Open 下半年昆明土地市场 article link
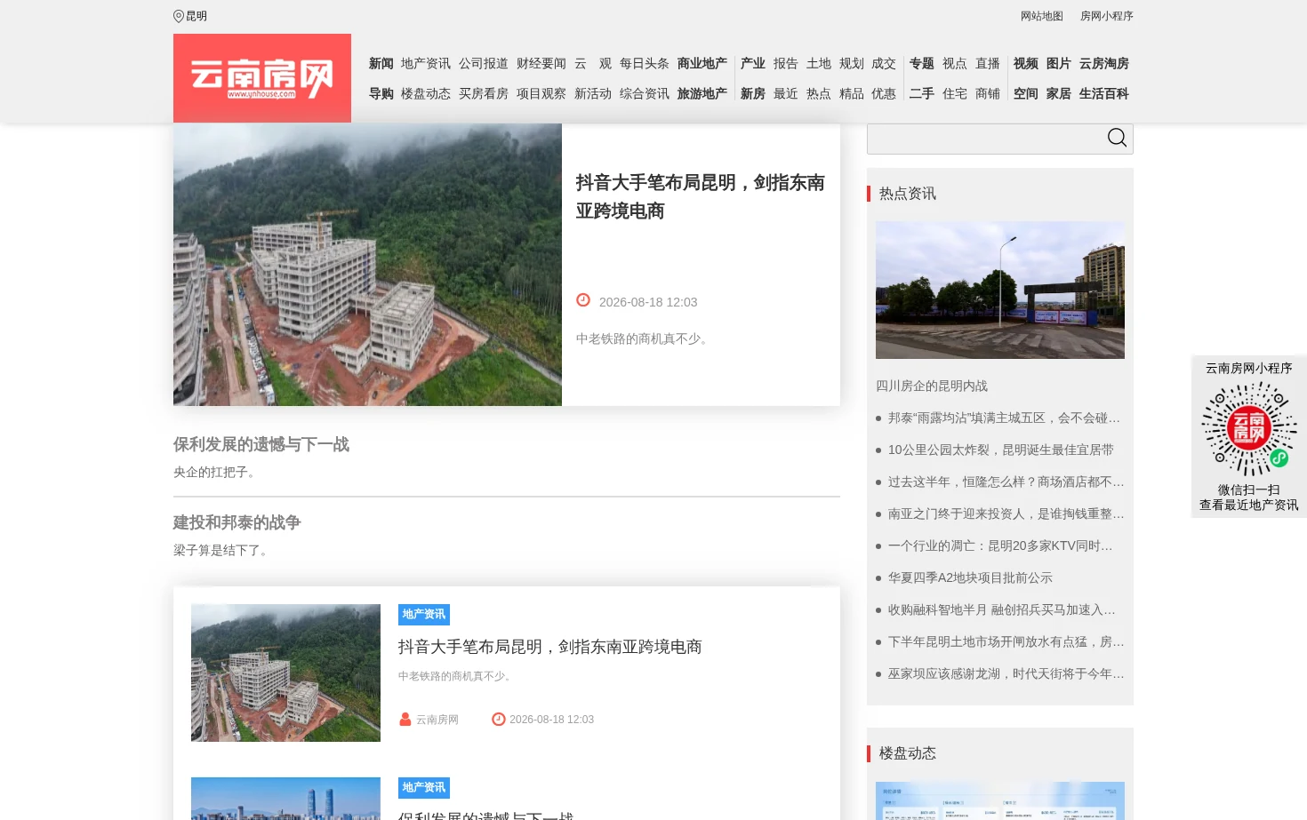1307x820 pixels. 1006,641
